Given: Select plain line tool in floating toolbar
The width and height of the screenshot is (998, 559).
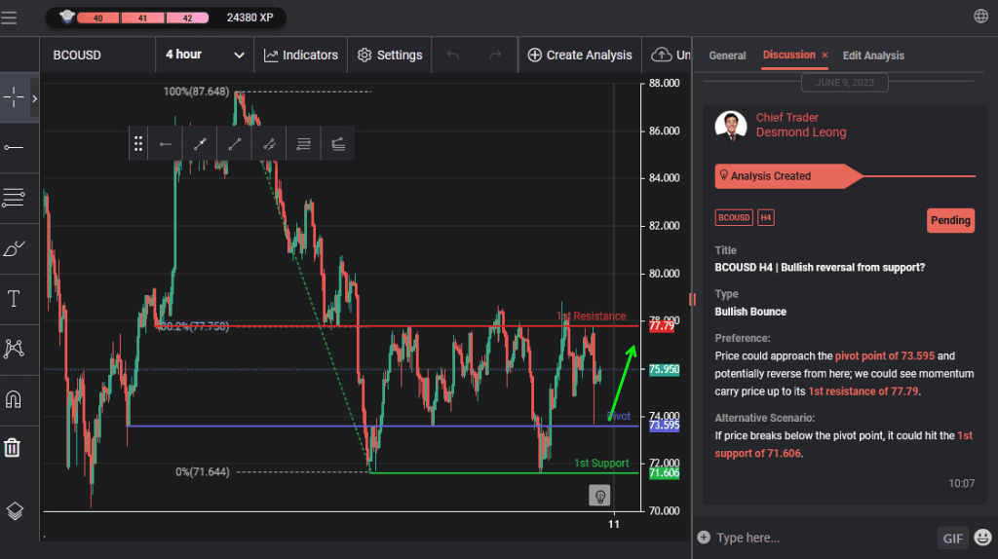Looking at the screenshot, I should click(234, 144).
